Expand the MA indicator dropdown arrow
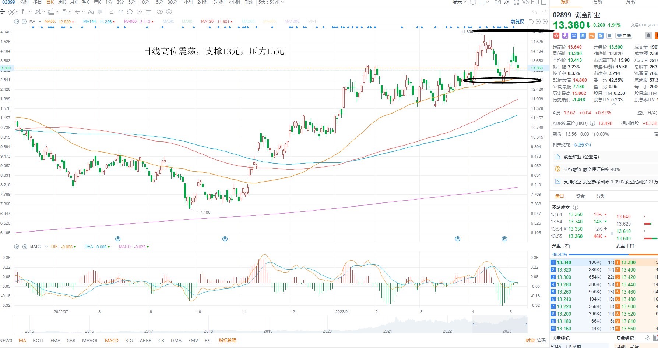The height and width of the screenshot is (348, 658). click(x=40, y=21)
